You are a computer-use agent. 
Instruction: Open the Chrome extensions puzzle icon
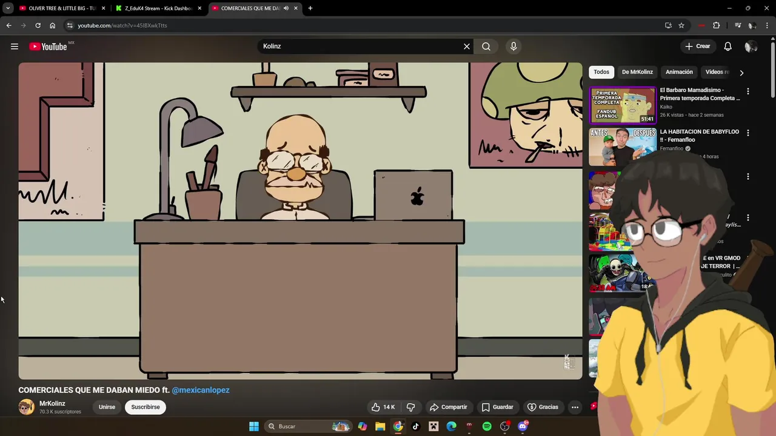point(716,25)
